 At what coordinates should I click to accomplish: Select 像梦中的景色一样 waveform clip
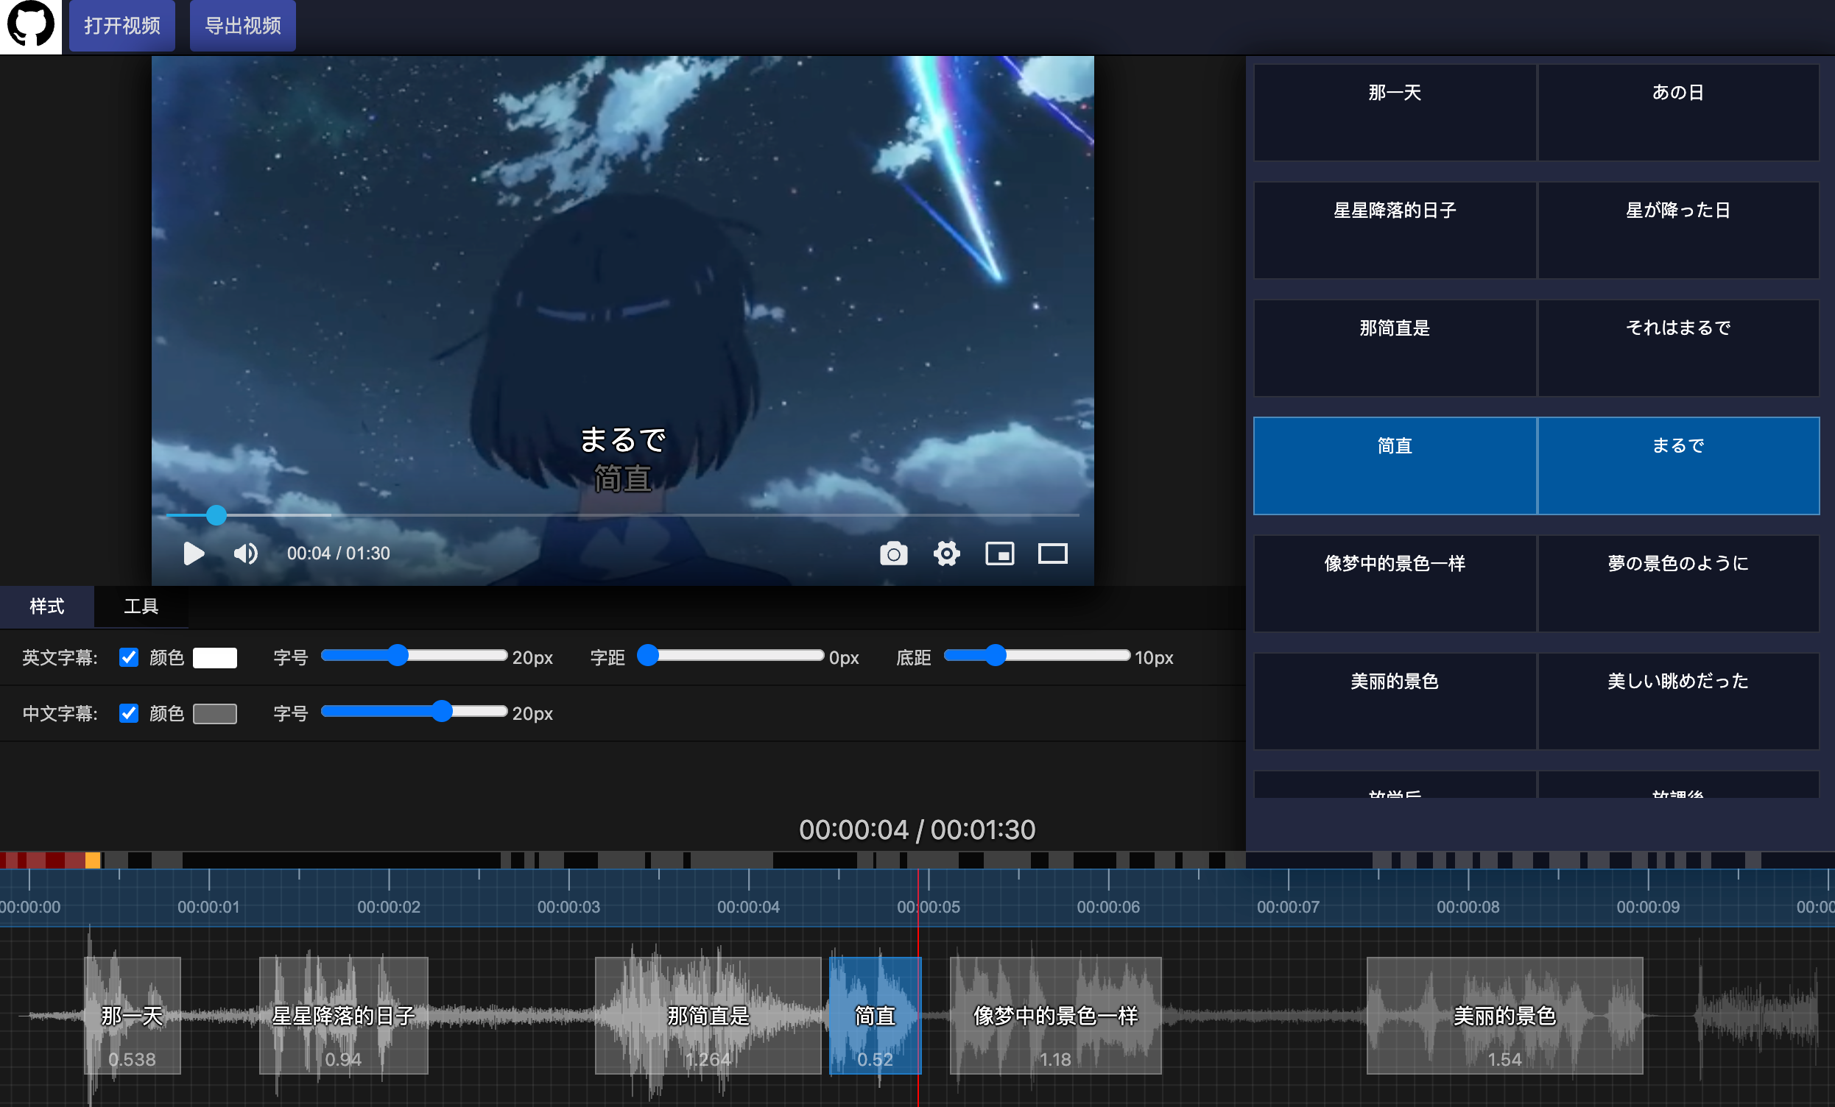[1054, 1015]
